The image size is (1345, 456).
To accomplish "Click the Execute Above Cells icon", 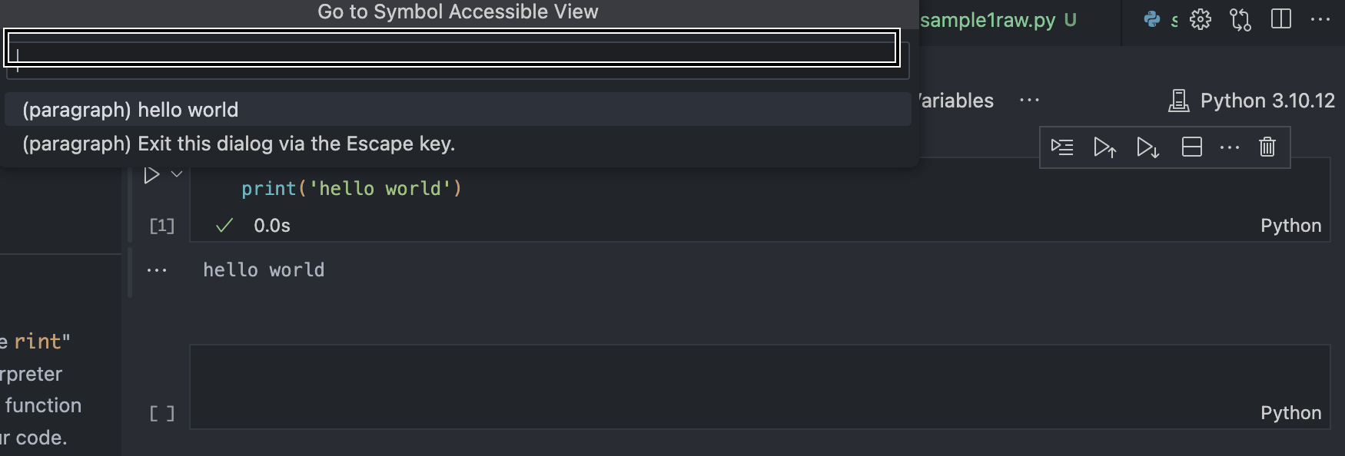I will pos(1105,147).
